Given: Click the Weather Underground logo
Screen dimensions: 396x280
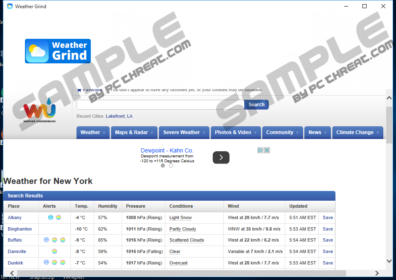Looking at the screenshot, I should click(x=39, y=111).
